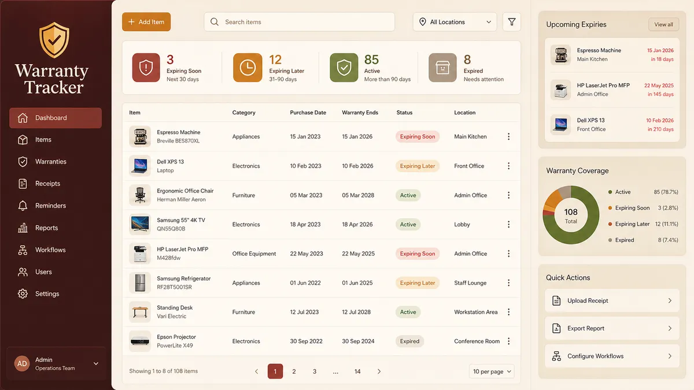Viewport: 694px width, 390px height.
Task: Click the Purchase Date column header
Action: (x=308, y=113)
